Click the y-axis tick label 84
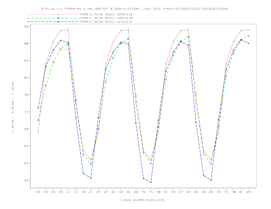271x209 pixels. (26, 61)
